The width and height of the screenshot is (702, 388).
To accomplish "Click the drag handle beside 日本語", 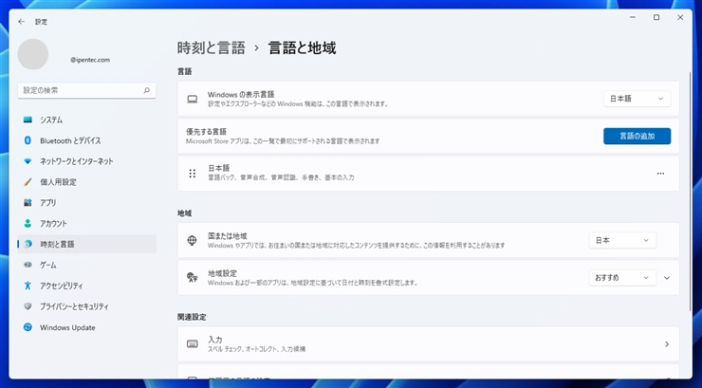I will coord(192,174).
